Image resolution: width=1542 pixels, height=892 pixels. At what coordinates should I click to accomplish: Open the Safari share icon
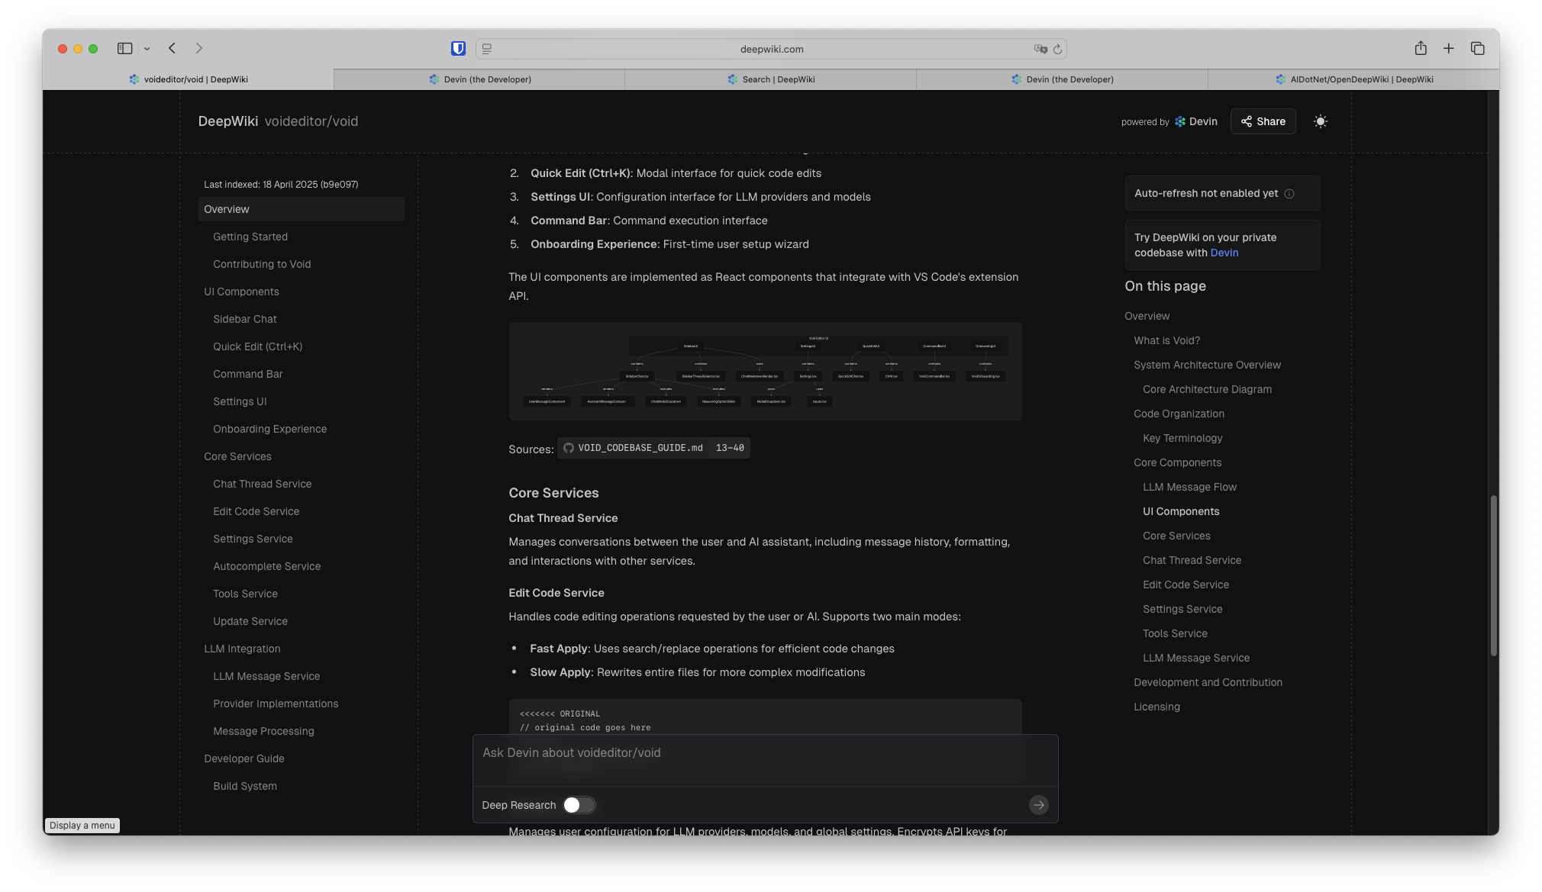click(1420, 48)
